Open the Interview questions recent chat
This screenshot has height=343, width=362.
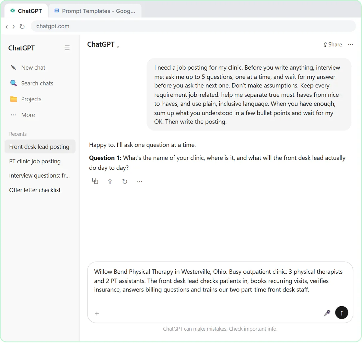pyautogui.click(x=40, y=175)
